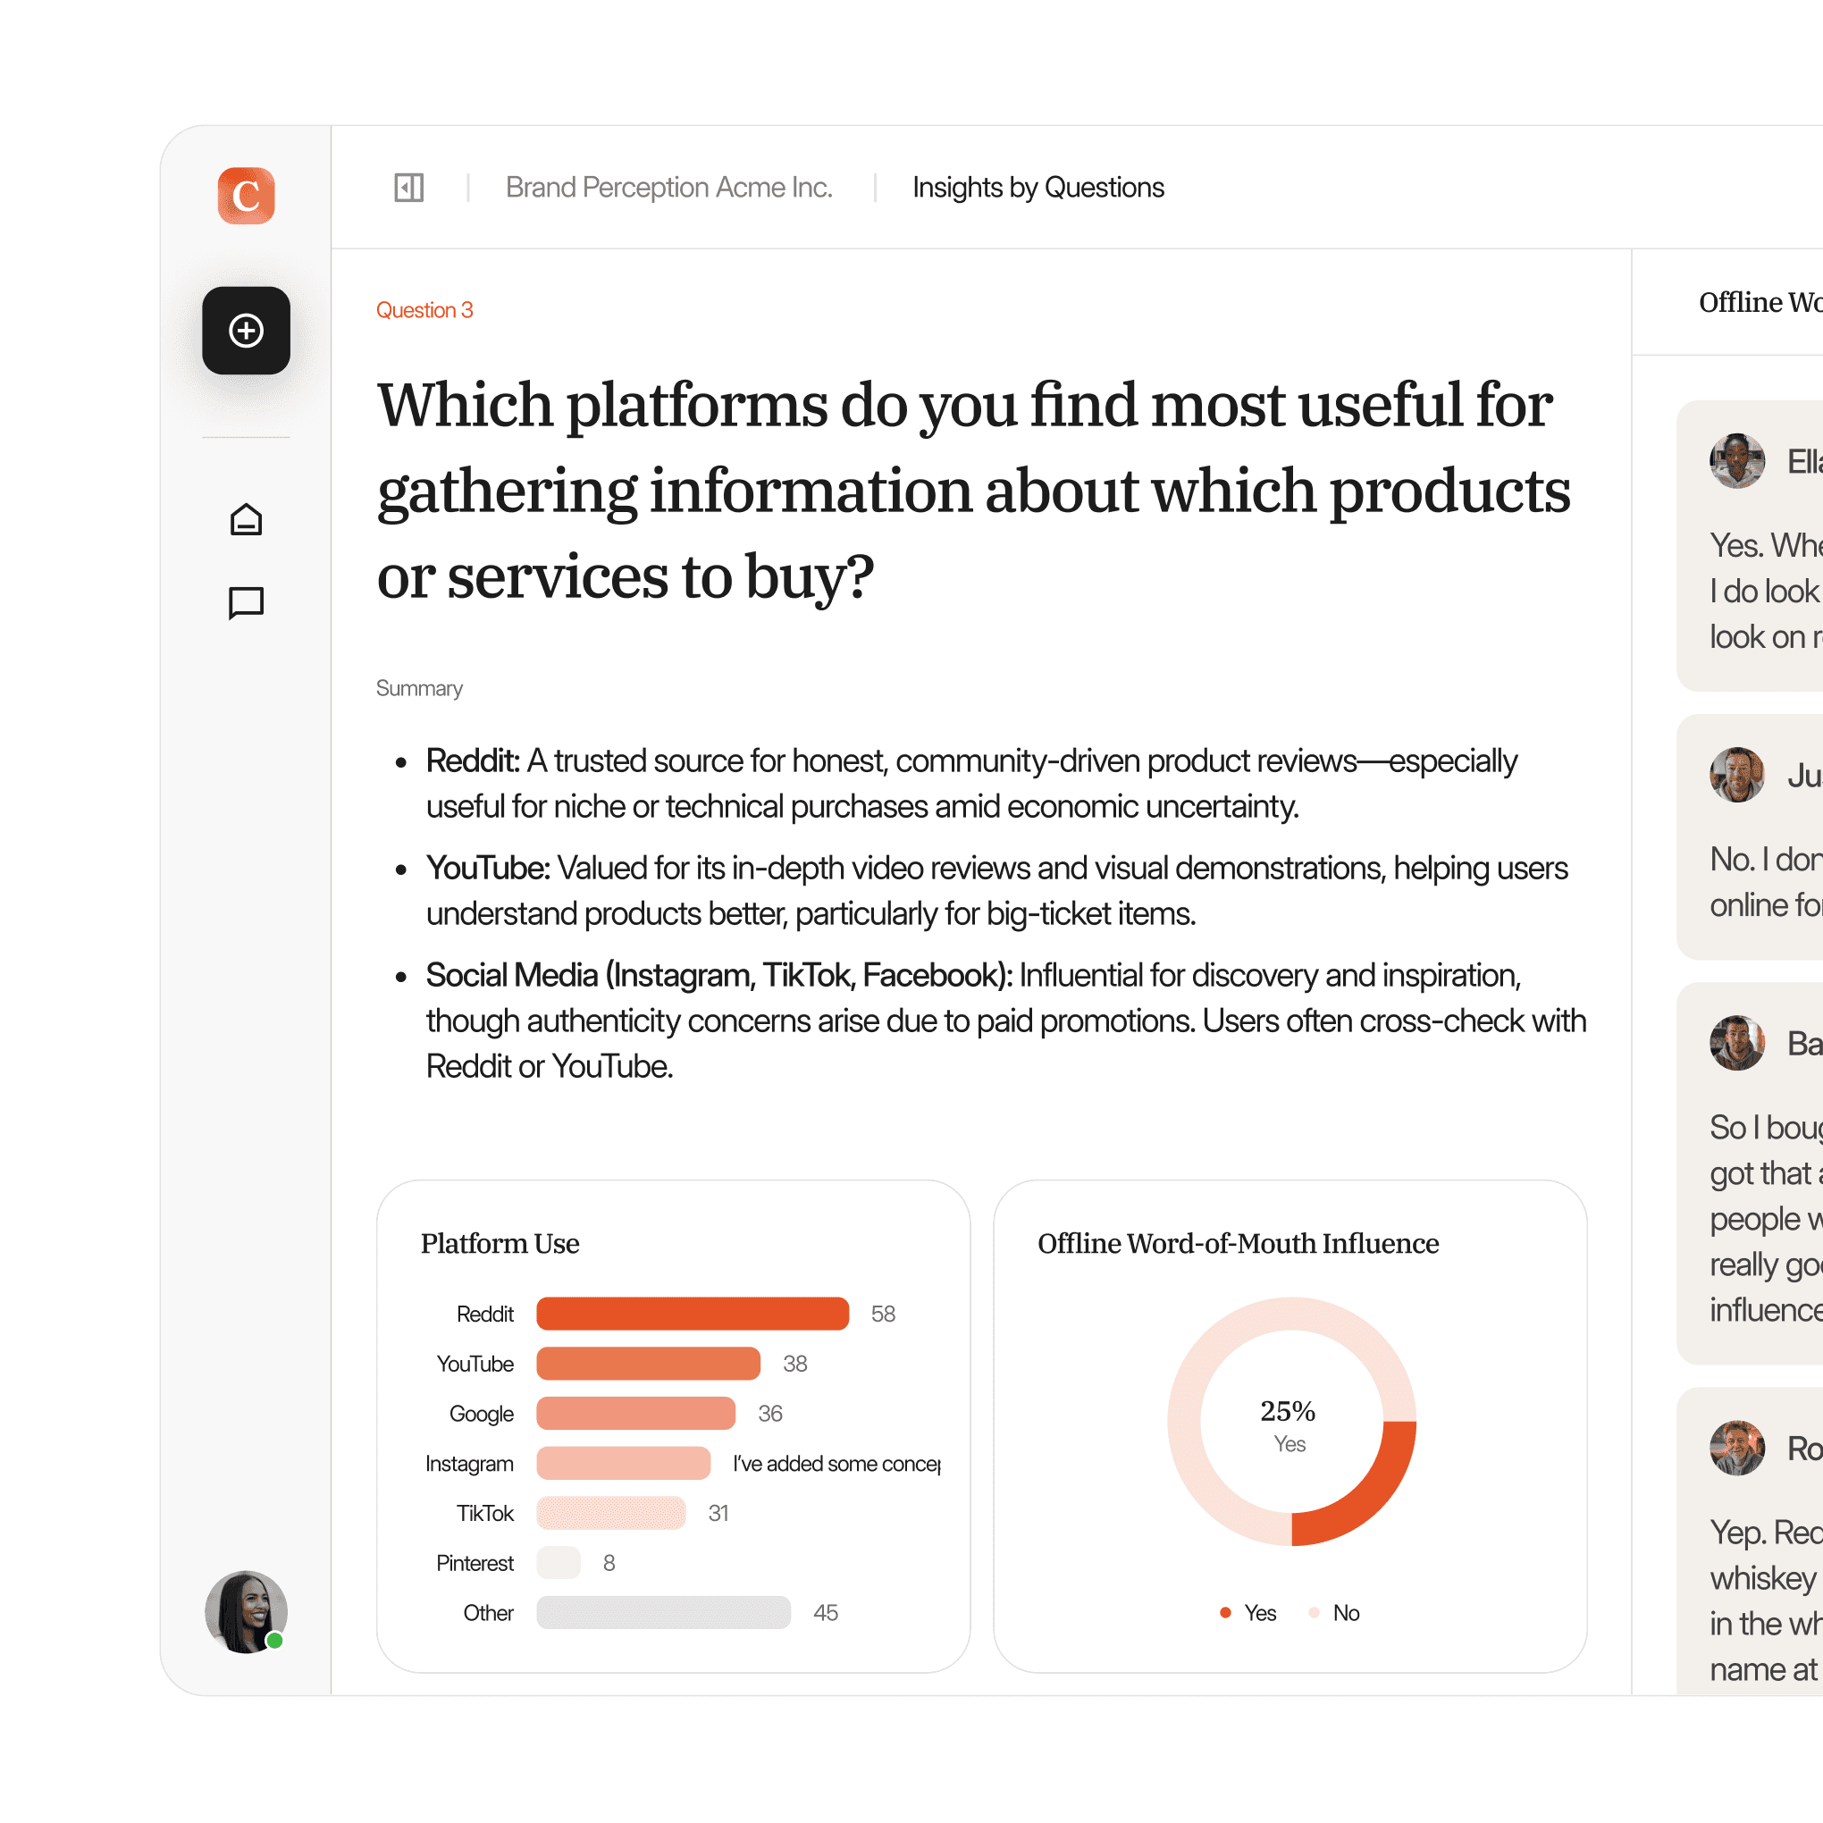1823x1823 pixels.
Task: Click the Instagram bar in Platform Use
Action: (624, 1464)
